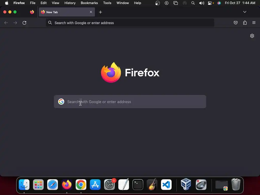
Task: Open the Firefox application menu
Action: [19, 3]
